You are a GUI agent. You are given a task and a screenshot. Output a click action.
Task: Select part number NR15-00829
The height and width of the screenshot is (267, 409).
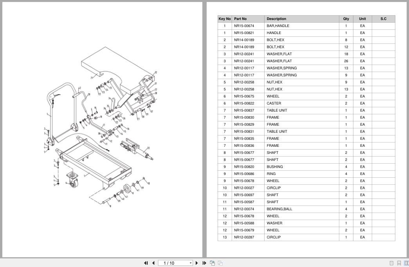click(244, 124)
